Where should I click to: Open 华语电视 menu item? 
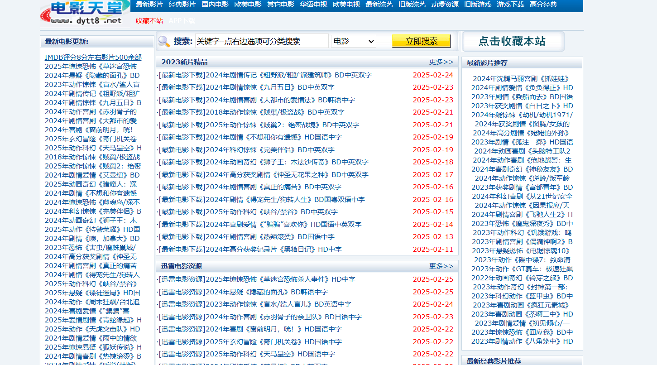[313, 5]
